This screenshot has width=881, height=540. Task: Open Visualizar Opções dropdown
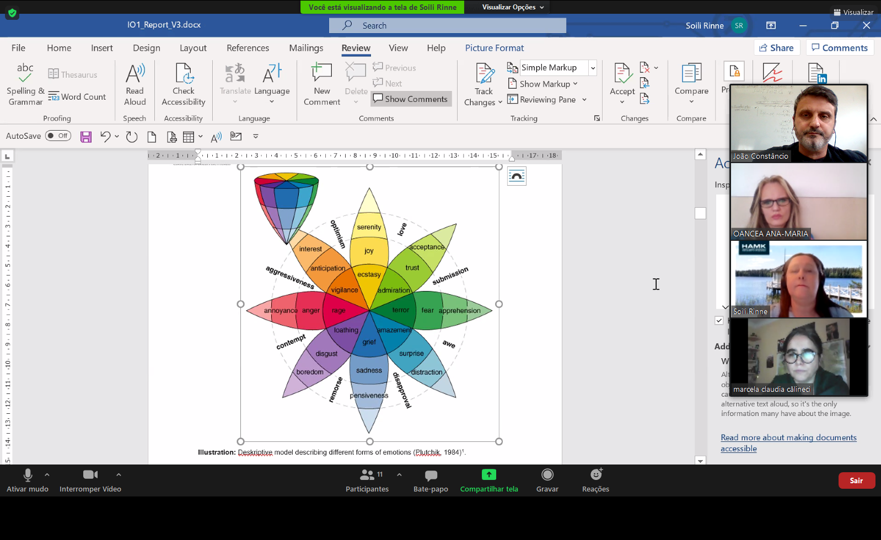(x=513, y=7)
